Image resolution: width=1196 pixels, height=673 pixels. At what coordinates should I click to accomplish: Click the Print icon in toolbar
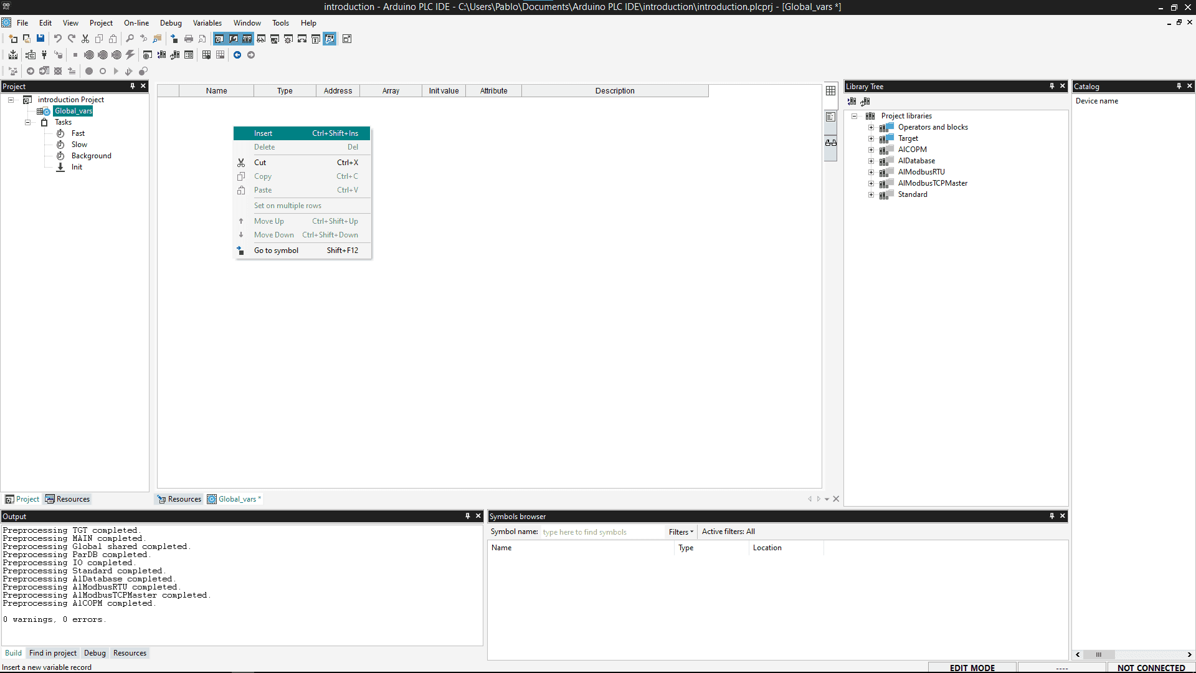(189, 39)
